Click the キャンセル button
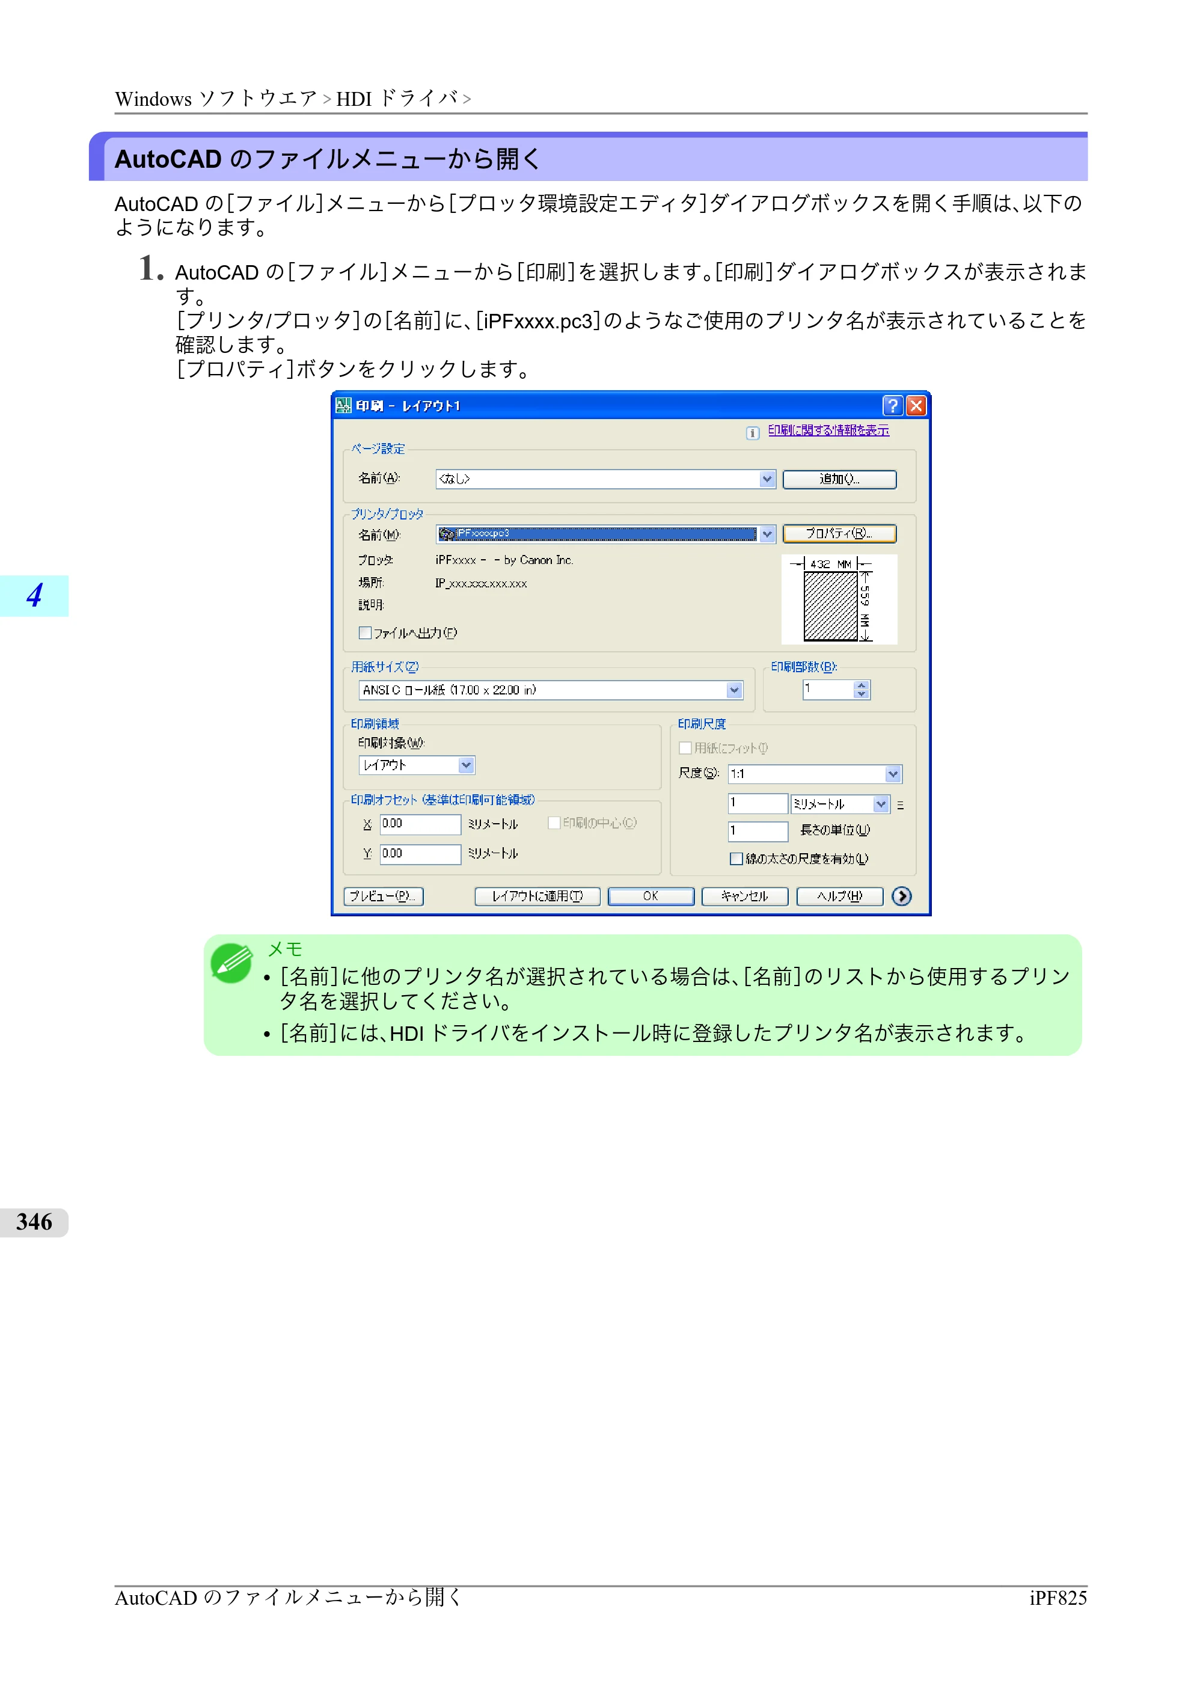This screenshot has height=1701, width=1203. pyautogui.click(x=744, y=896)
